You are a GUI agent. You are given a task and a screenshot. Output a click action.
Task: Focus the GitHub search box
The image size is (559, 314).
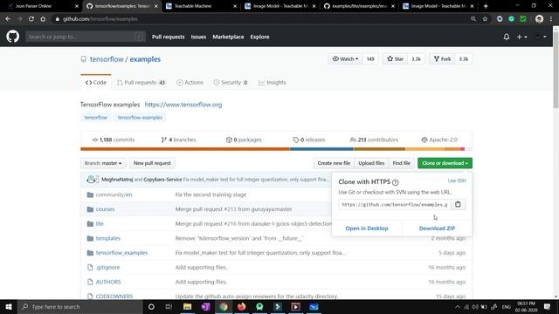86,37
